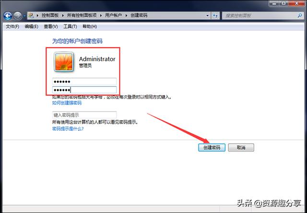Click the Back navigation arrow button

(8, 16)
